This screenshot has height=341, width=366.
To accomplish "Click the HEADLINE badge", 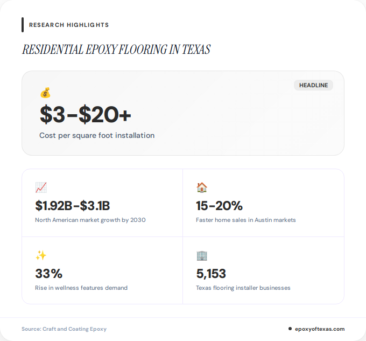I will coord(313,85).
